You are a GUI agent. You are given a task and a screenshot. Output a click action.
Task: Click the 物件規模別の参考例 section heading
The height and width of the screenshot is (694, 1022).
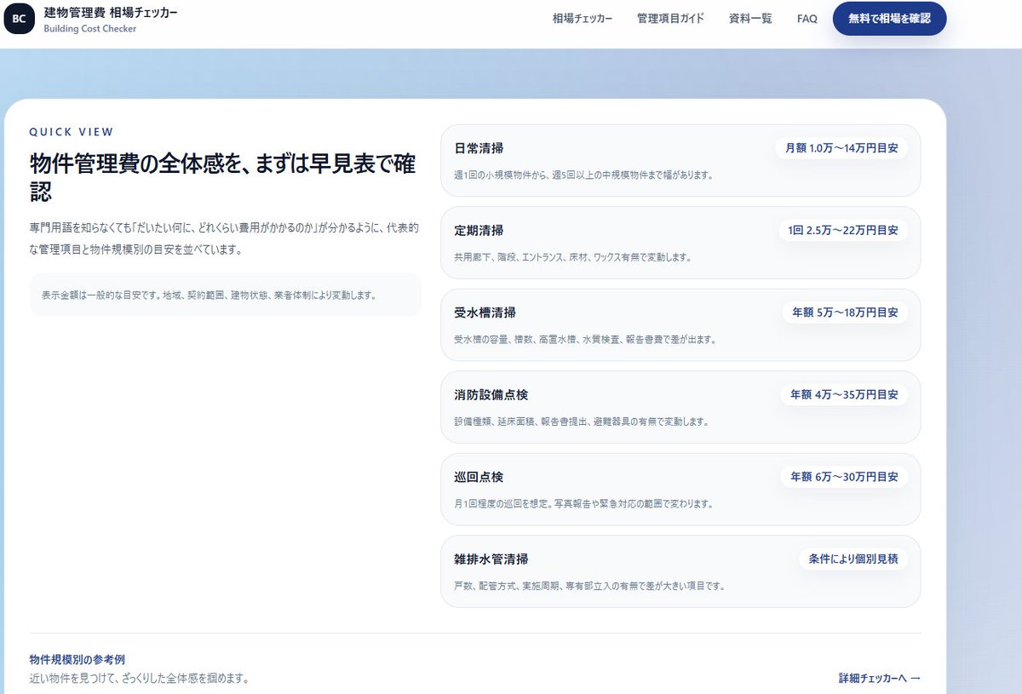point(78,659)
